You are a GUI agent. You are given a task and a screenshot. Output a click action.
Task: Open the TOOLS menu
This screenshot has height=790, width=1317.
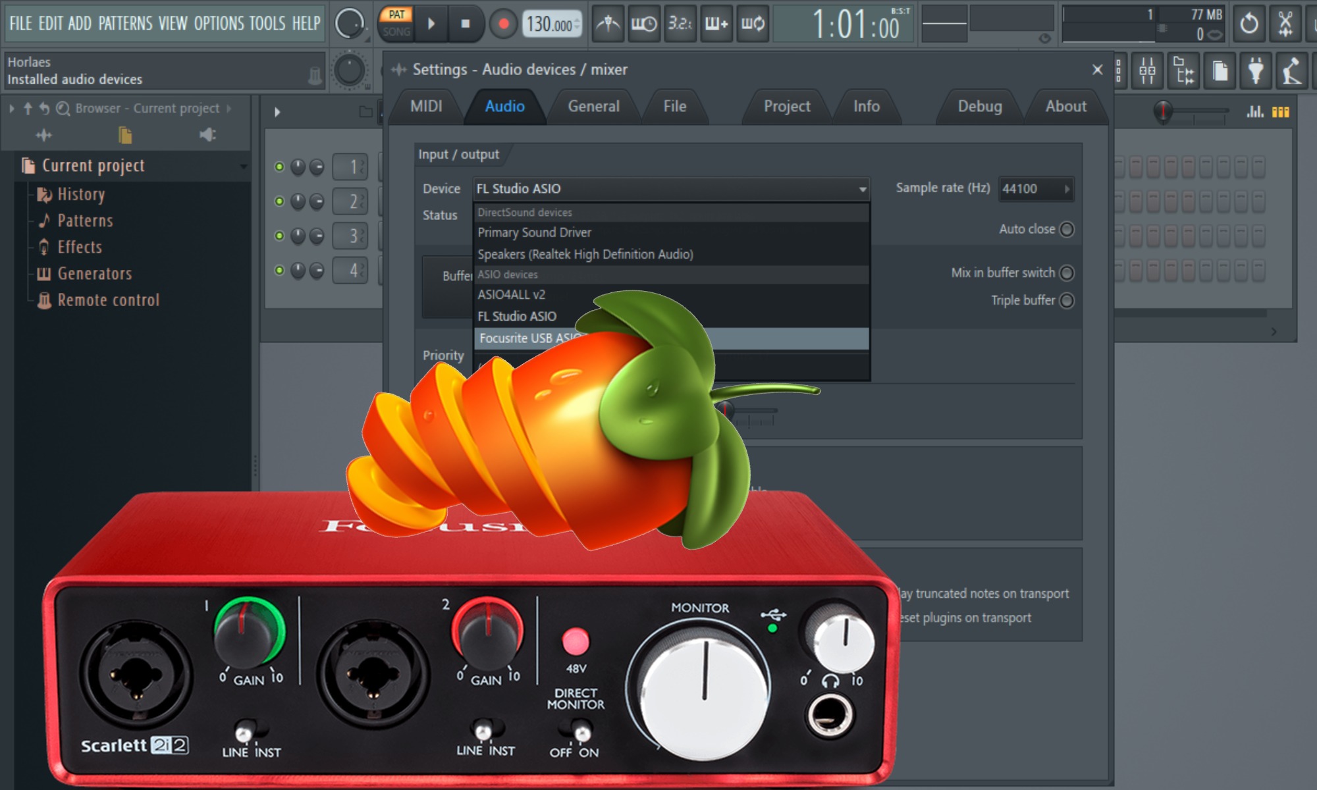coord(267,24)
